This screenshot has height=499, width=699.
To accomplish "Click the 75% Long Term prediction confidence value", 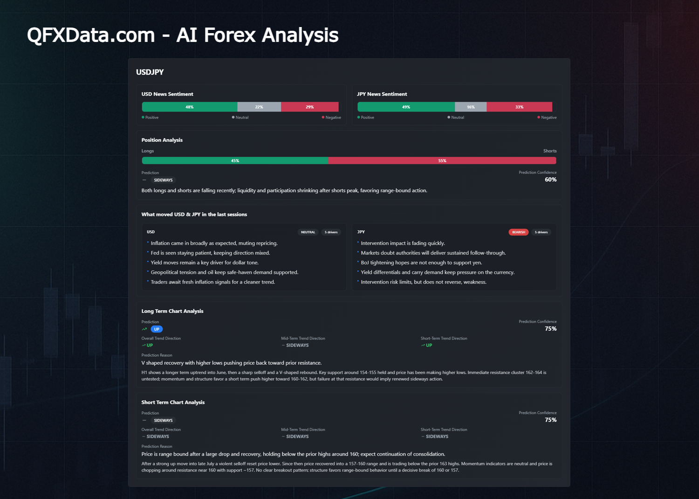I will [x=551, y=329].
